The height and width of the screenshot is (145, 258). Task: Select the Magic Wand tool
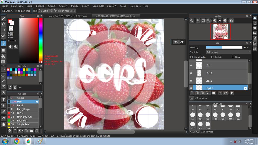point(3,81)
